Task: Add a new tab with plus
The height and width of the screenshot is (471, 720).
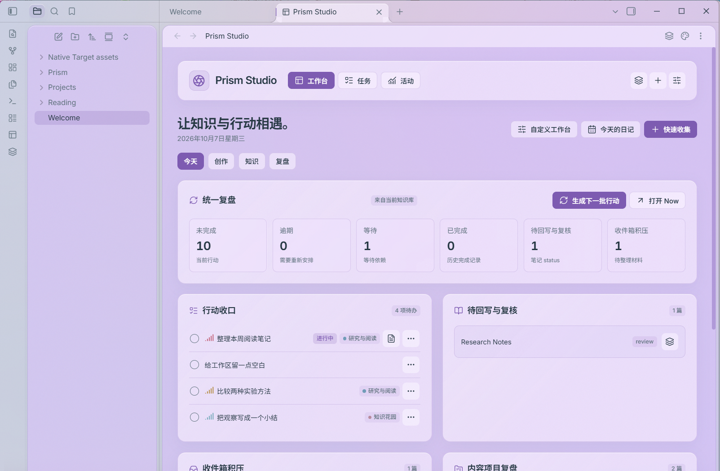Action: 400,12
